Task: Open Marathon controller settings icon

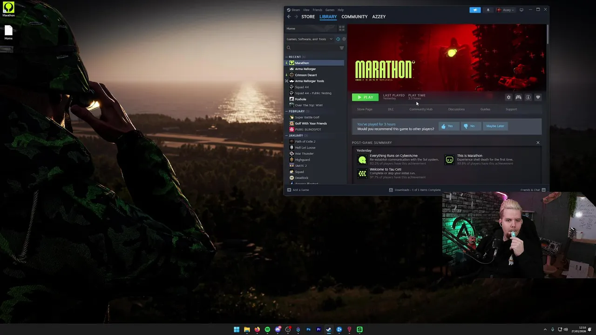Action: (518, 97)
